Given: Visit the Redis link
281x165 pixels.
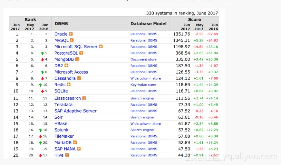Looking at the screenshot, I should tap(60, 85).
